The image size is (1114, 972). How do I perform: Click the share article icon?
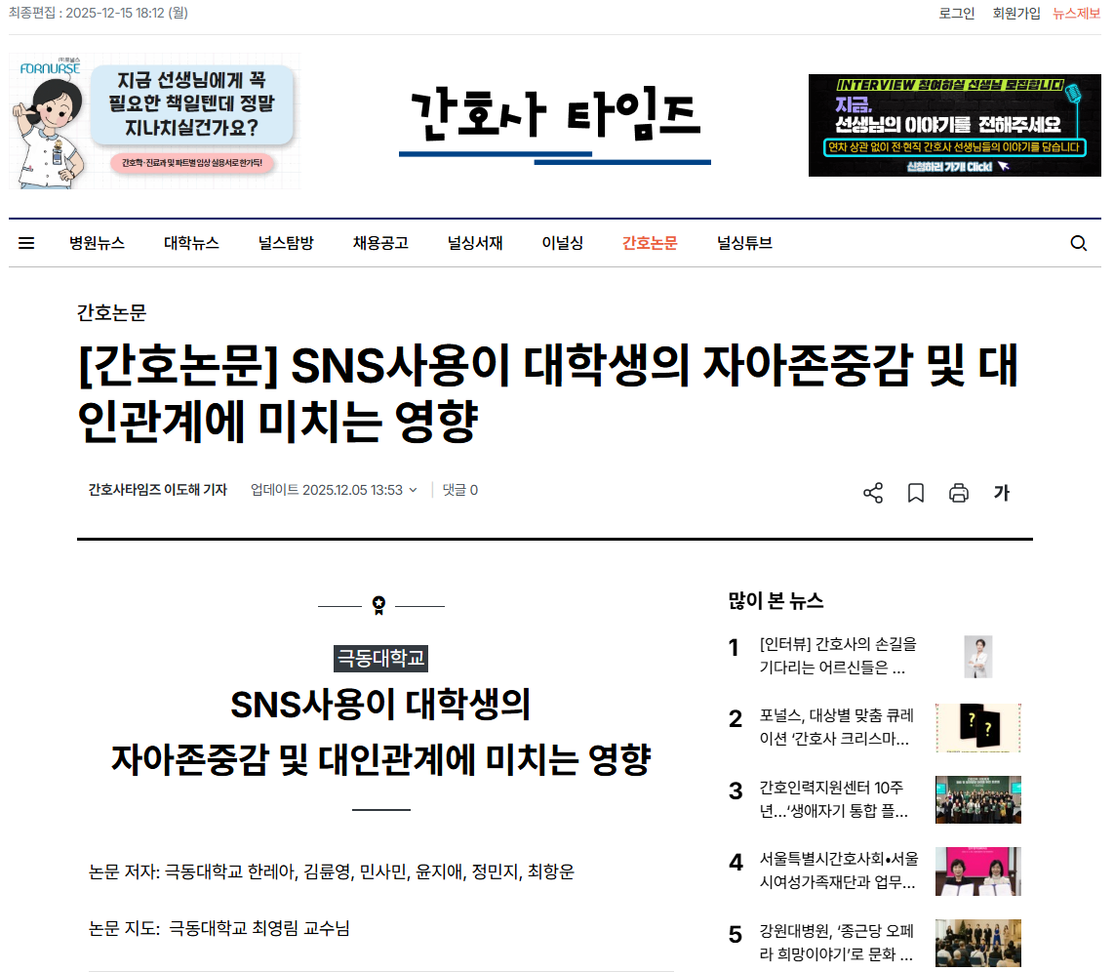[873, 493]
